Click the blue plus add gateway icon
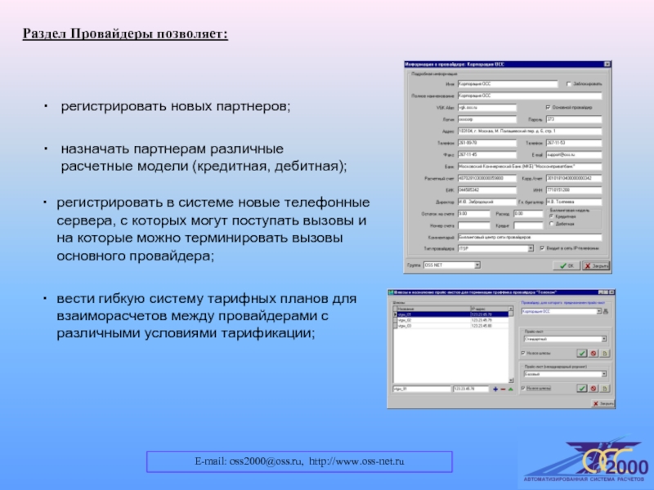This screenshot has height=490, width=654. 495,389
